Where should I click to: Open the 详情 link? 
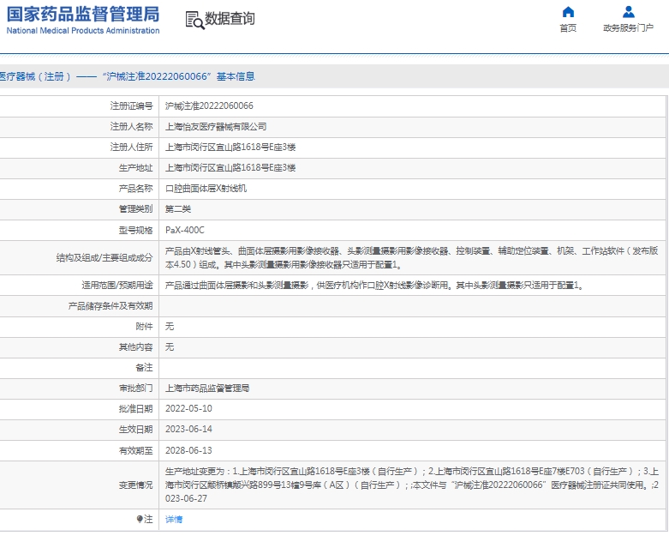pos(174,519)
